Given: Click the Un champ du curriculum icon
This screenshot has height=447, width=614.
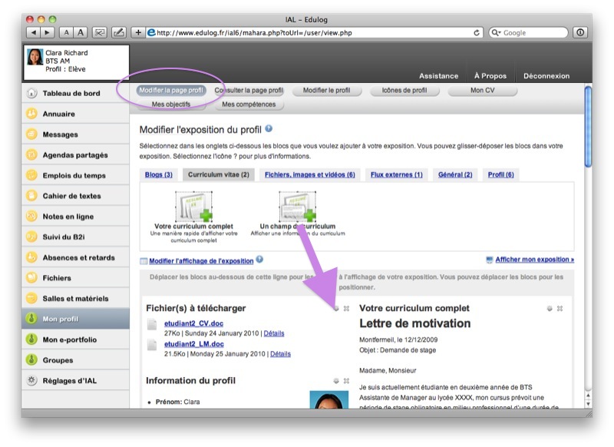Looking at the screenshot, I should tap(297, 207).
